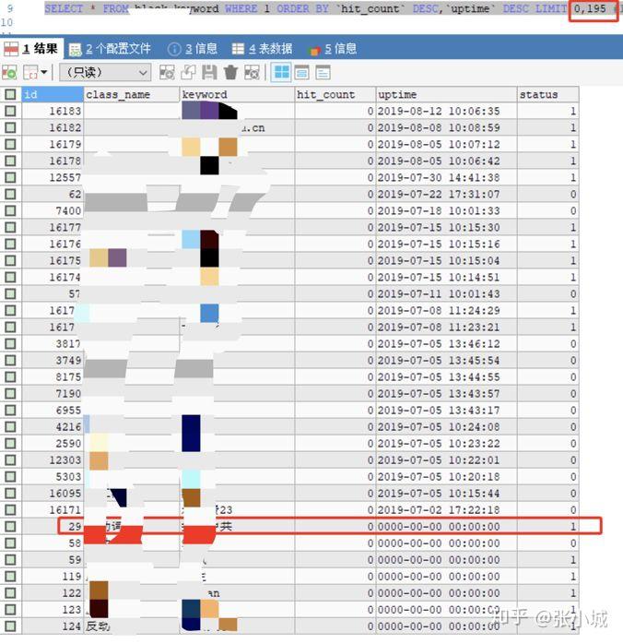Tick the checkbox for row id 16183
The height and width of the screenshot is (644, 623).
click(11, 112)
